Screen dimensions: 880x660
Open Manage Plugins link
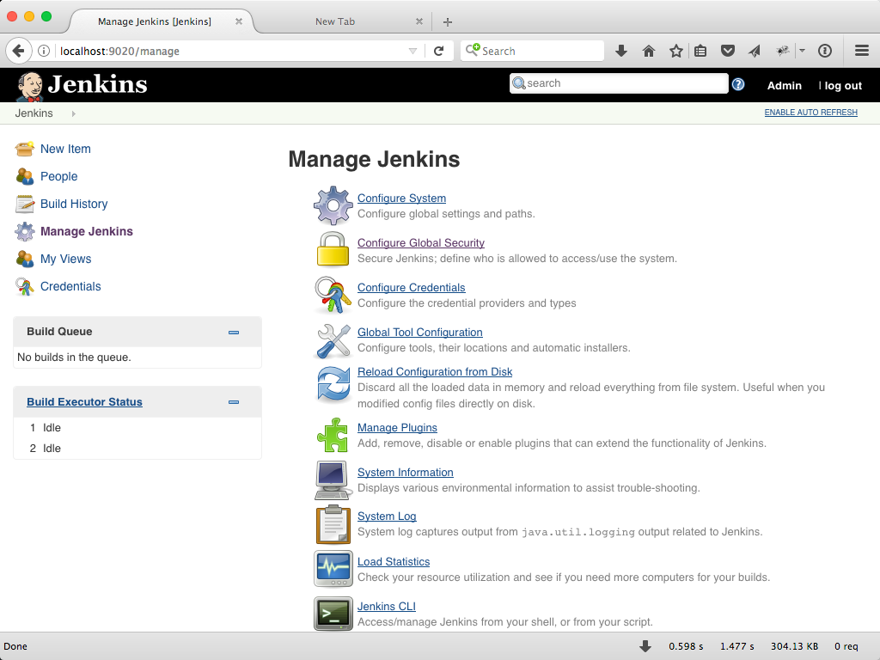(x=397, y=428)
